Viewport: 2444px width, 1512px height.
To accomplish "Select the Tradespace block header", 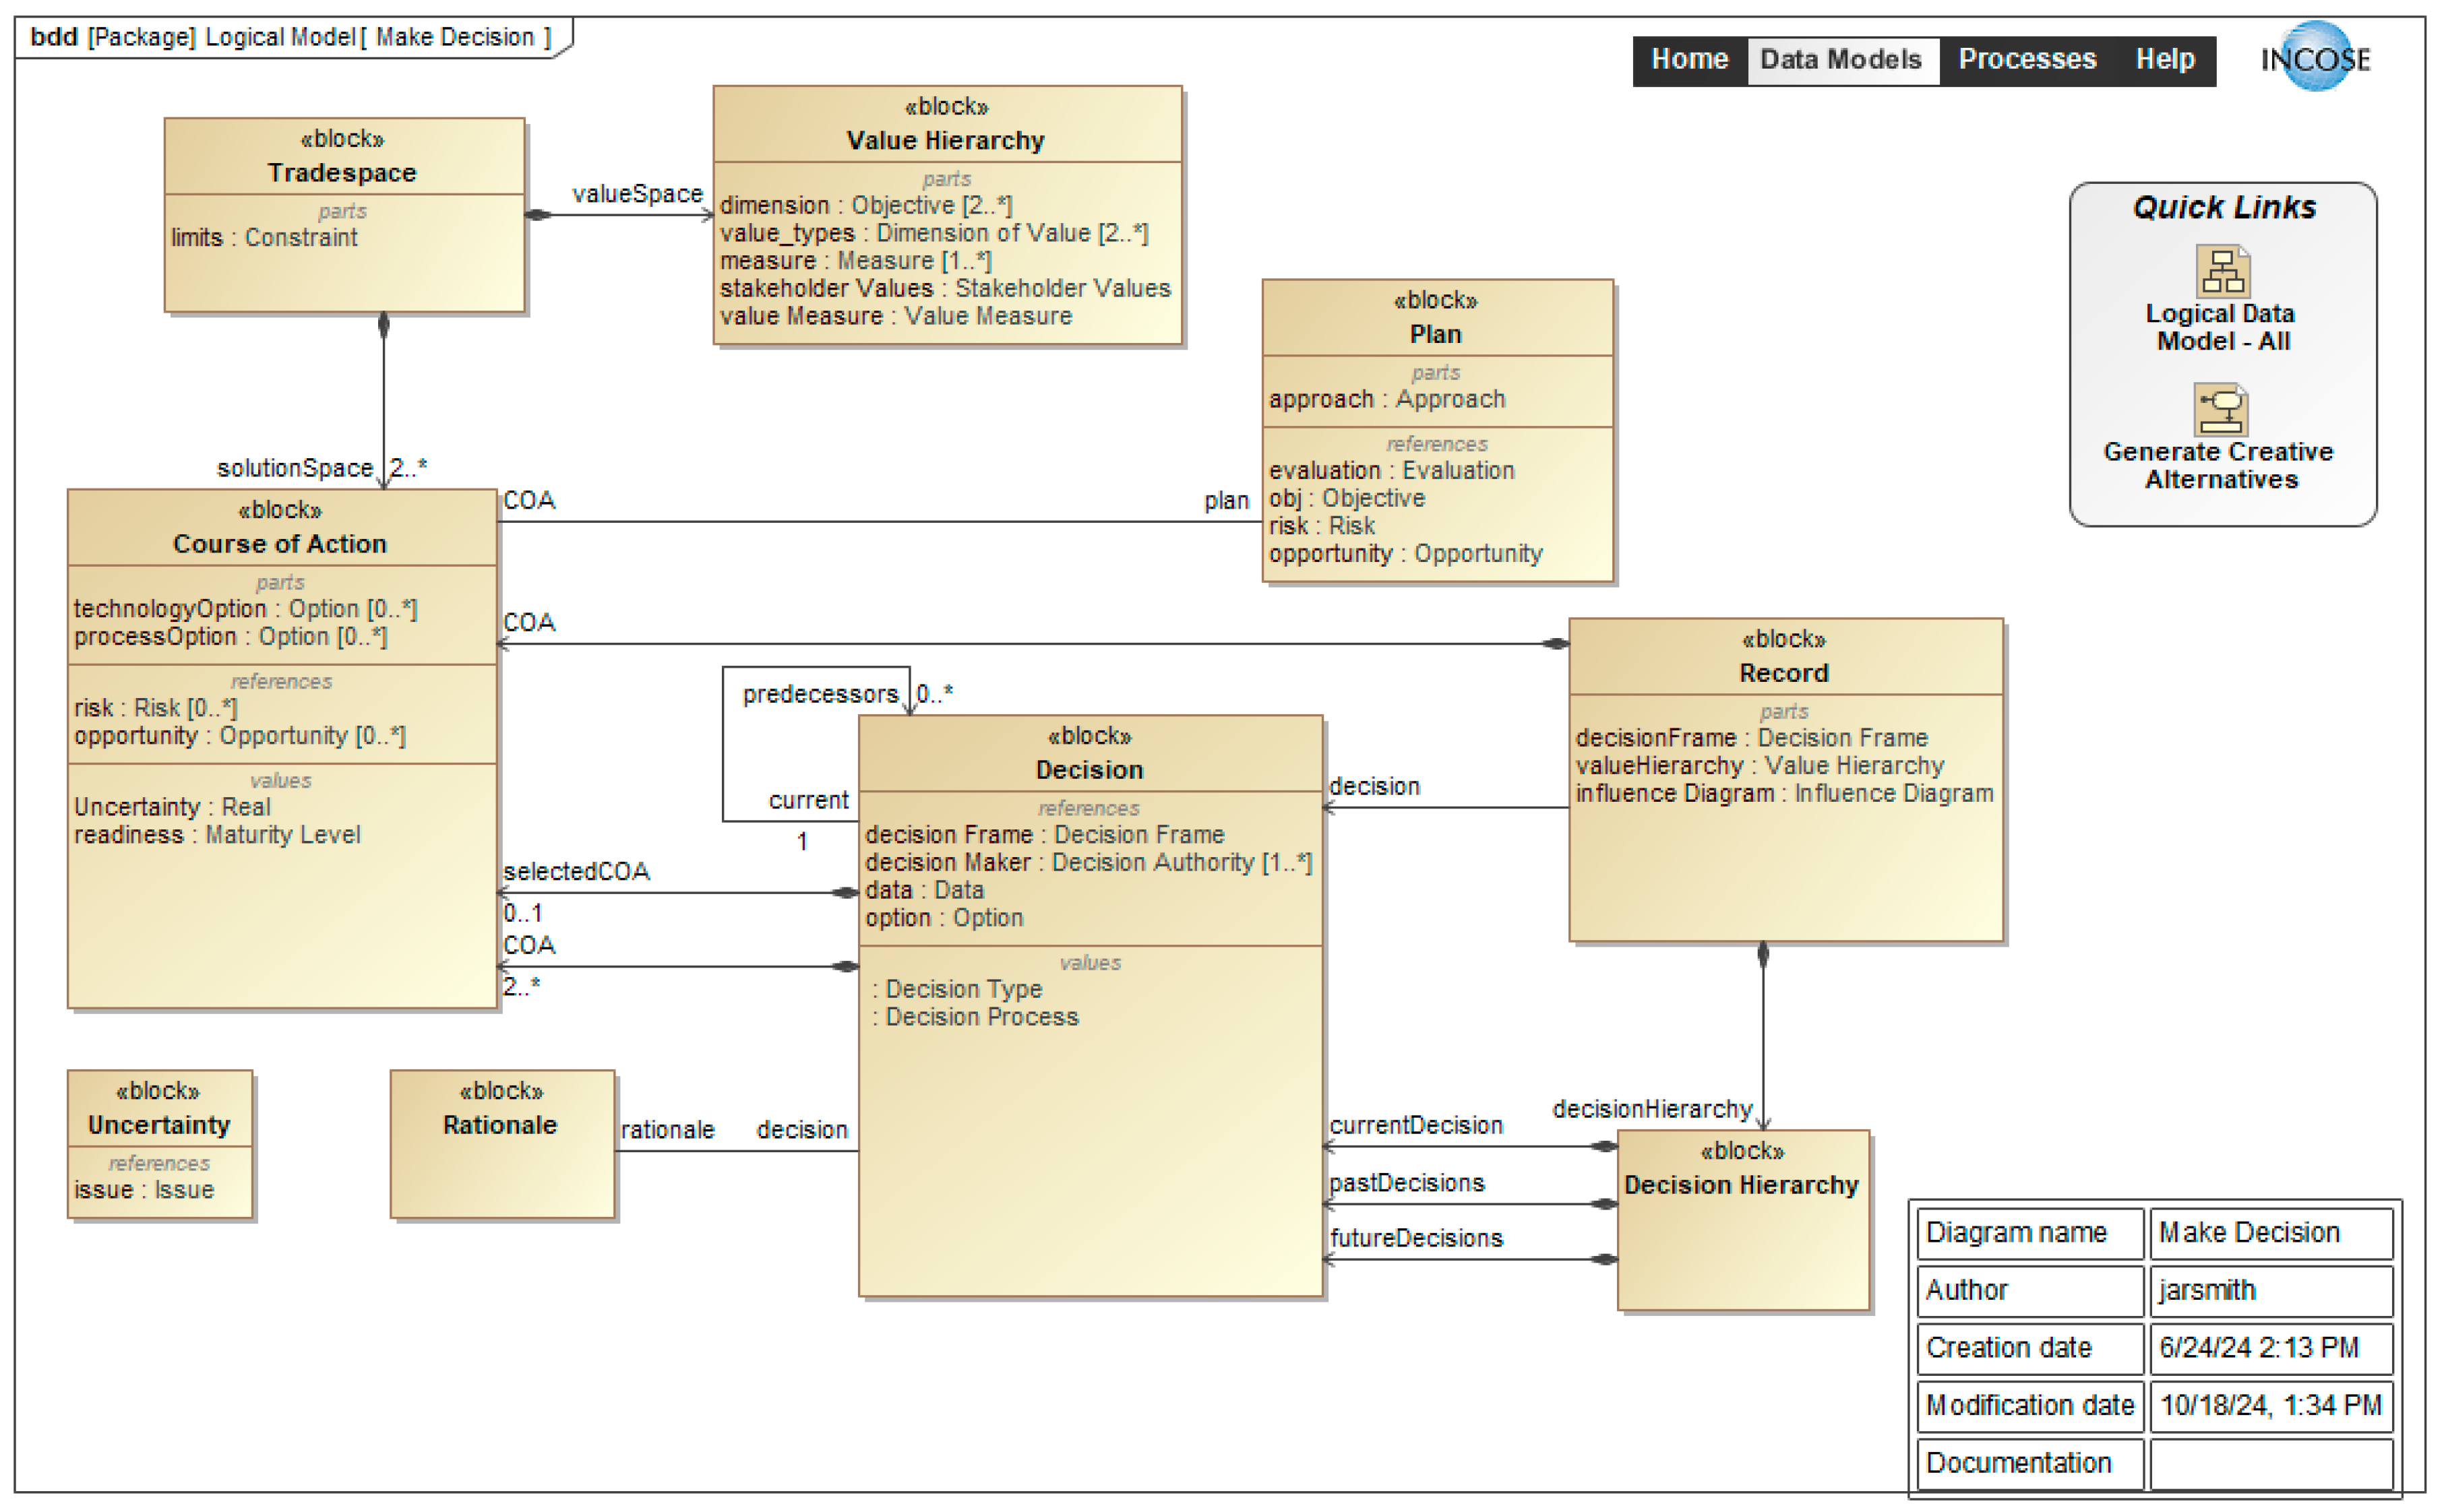I will [342, 171].
